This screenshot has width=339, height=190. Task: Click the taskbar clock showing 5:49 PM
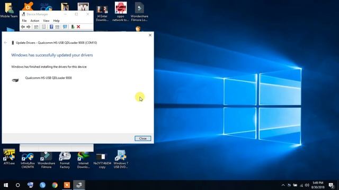coord(318,185)
